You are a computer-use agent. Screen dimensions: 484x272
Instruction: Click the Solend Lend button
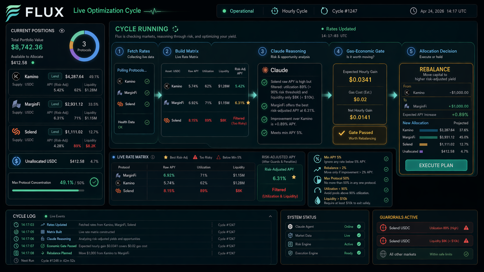coord(55,132)
